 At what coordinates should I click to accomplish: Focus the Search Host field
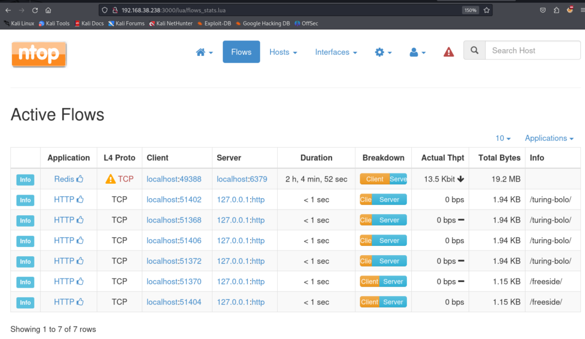tap(533, 50)
